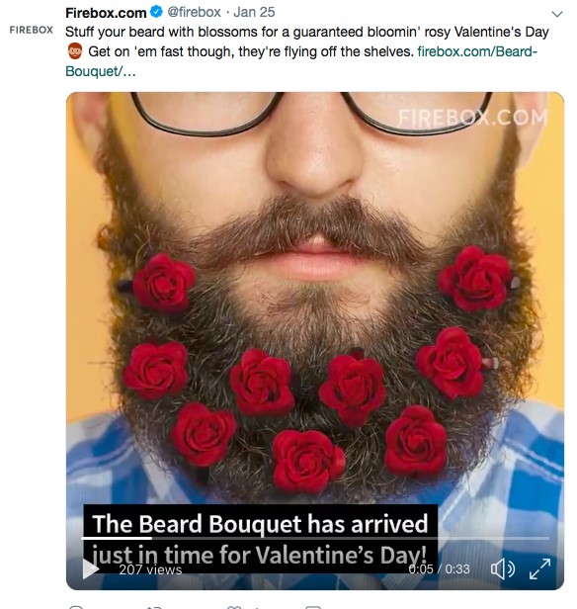Click the bearded face emoji in tweet
Viewport: 577px width, 609px height.
coord(75,51)
